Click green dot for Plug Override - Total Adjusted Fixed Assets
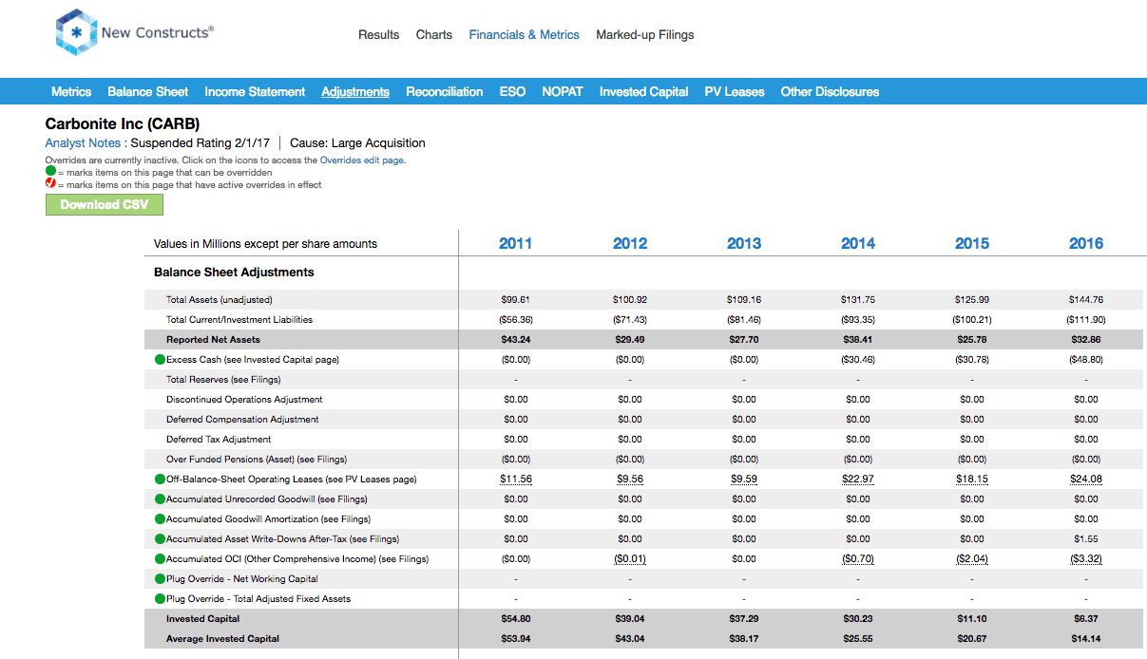The image size is (1147, 659). point(160,599)
